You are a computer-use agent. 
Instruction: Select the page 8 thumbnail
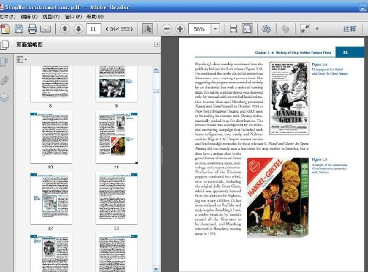click(51, 84)
